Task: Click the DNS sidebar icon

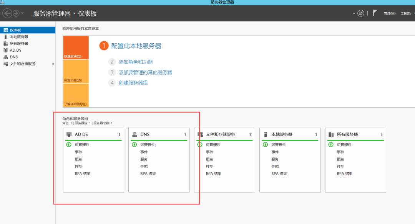Action: coord(5,57)
